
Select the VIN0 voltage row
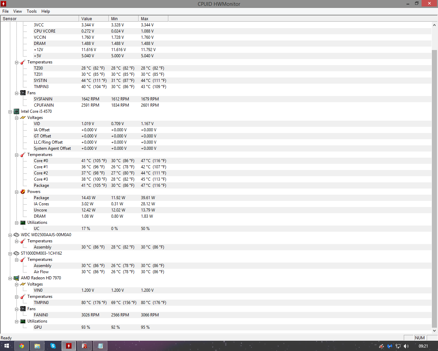click(x=216, y=290)
